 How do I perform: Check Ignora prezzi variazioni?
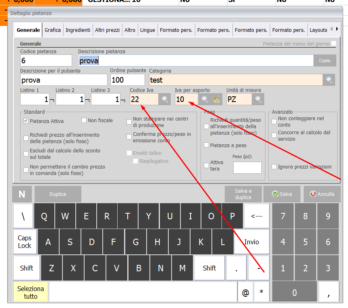pyautogui.click(x=274, y=166)
